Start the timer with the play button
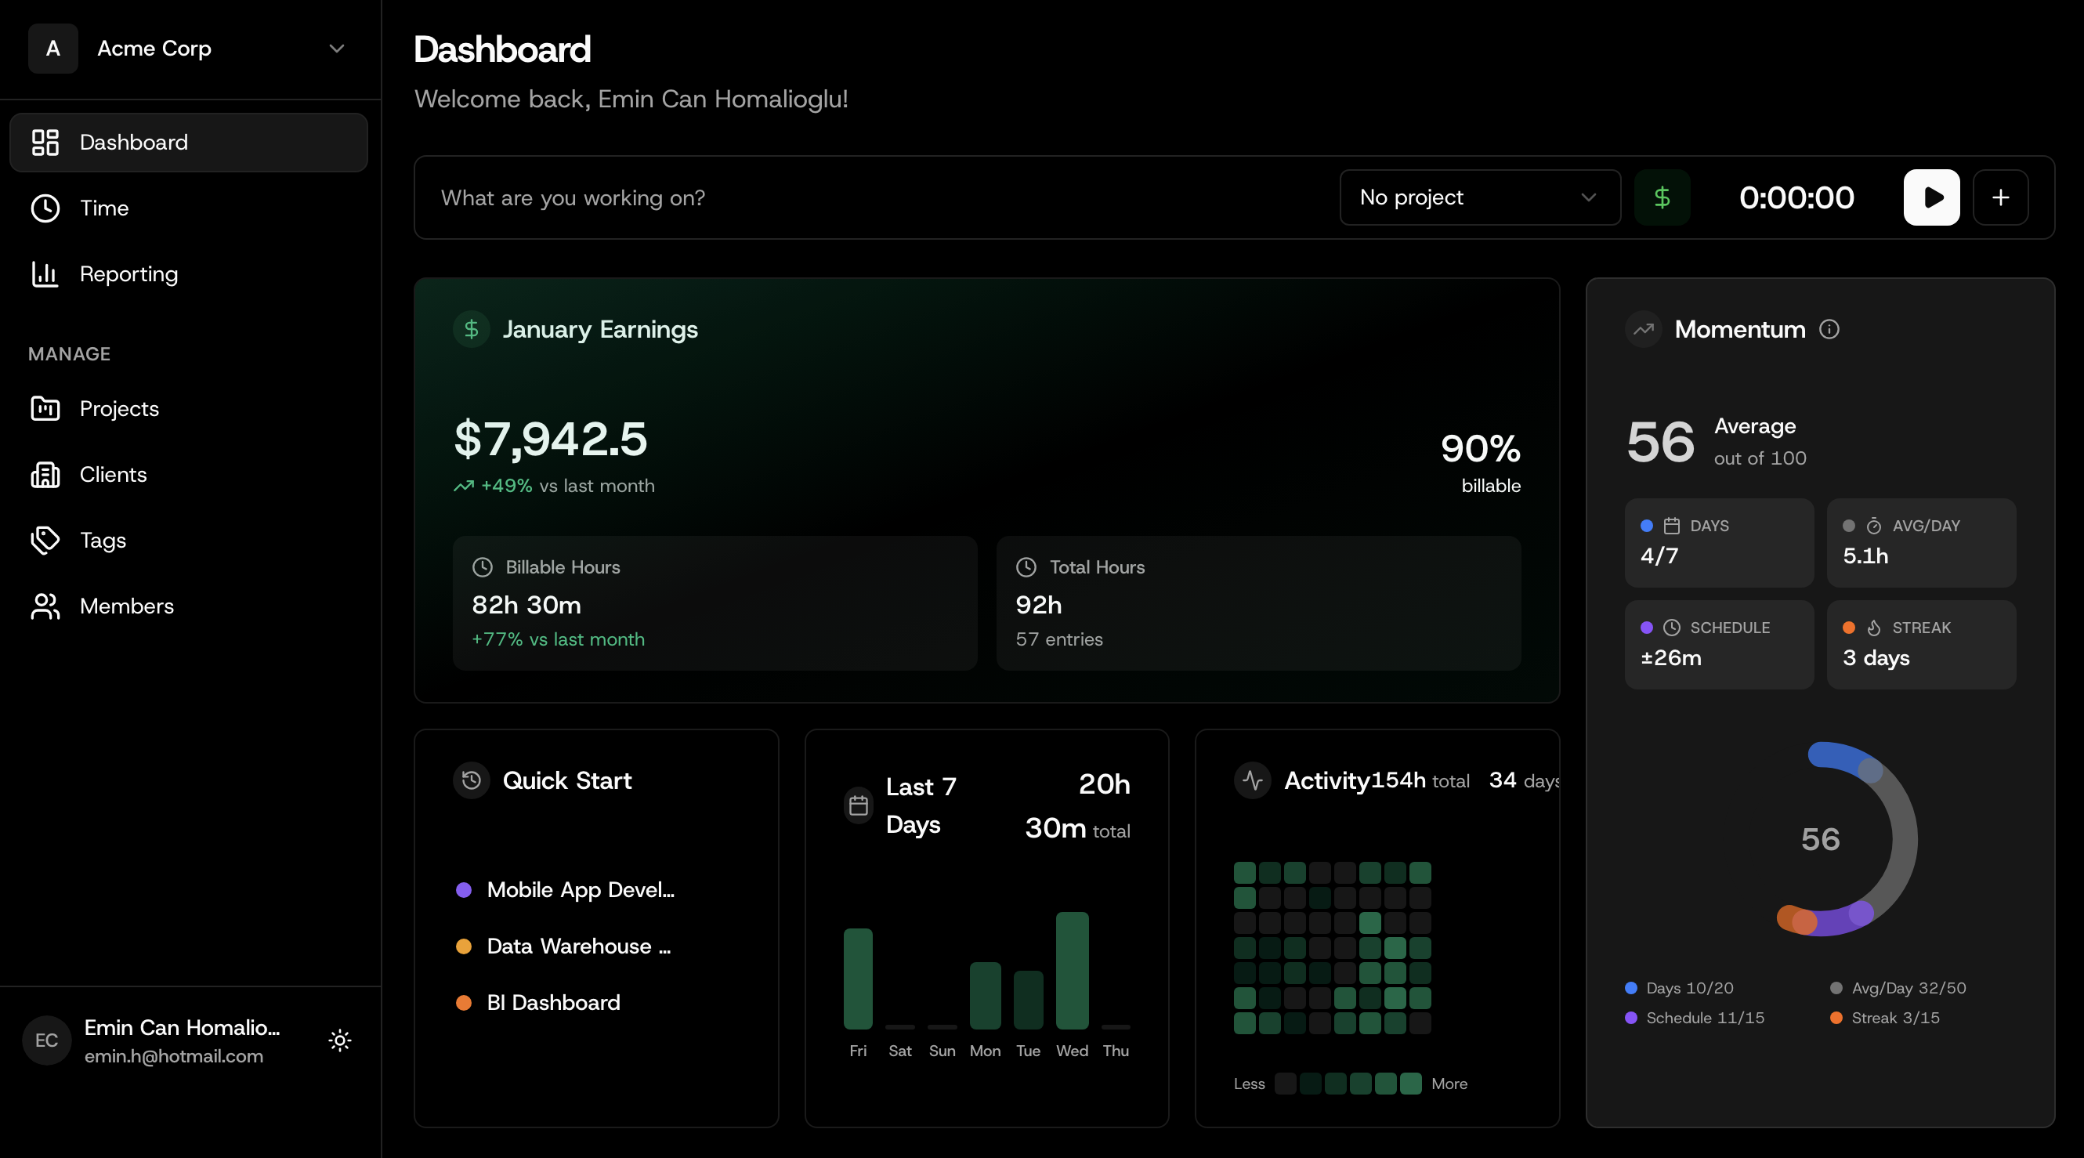This screenshot has width=2084, height=1158. tap(1932, 197)
